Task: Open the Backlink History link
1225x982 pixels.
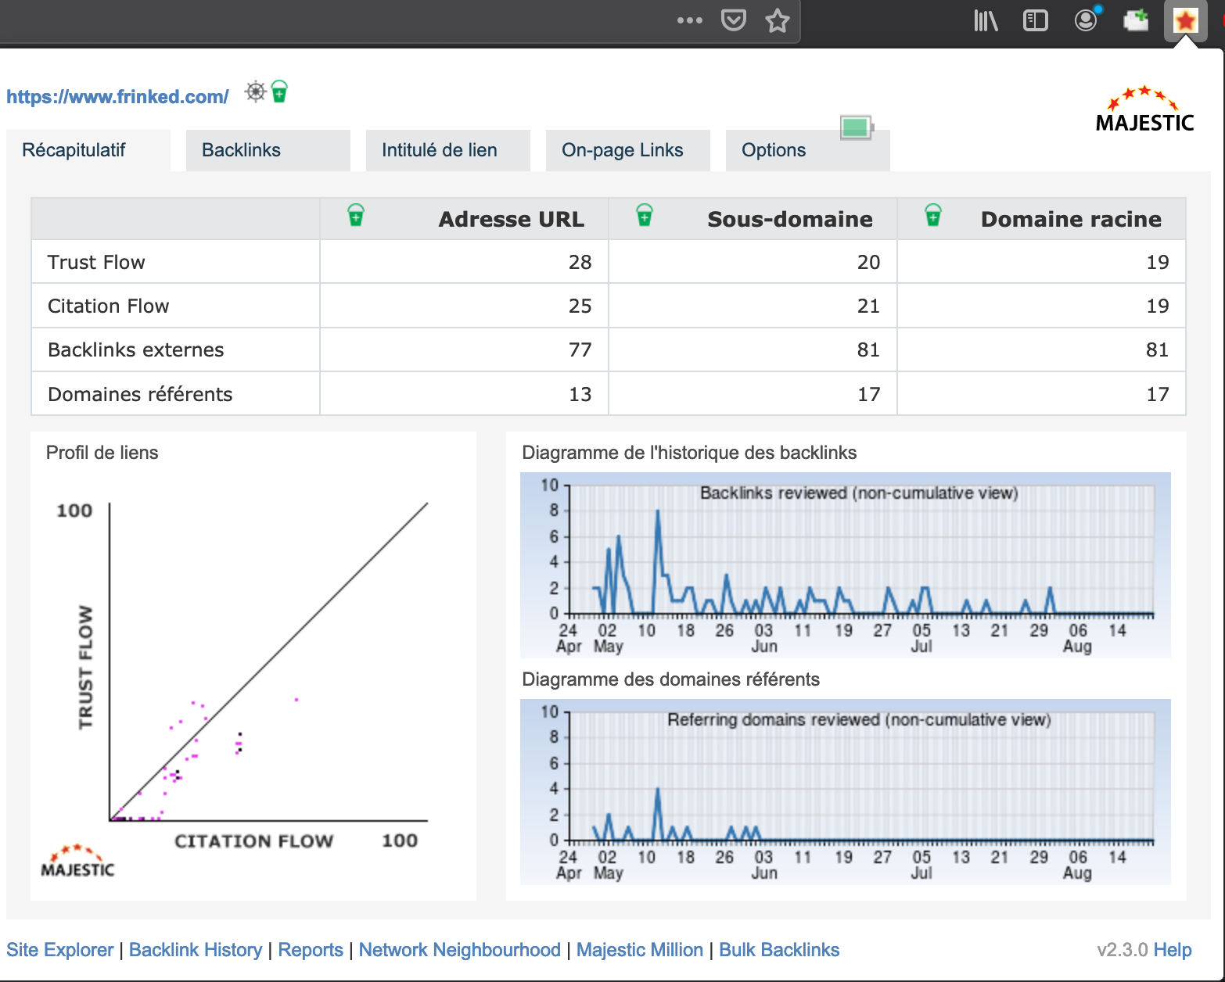Action: tap(196, 950)
